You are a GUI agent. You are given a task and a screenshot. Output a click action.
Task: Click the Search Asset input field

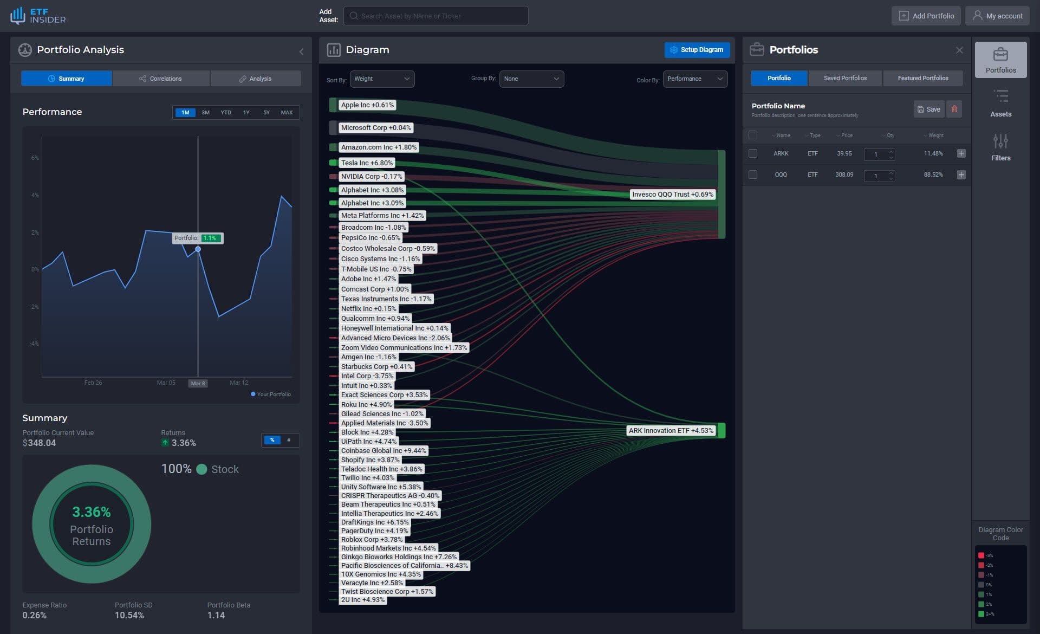[435, 16]
